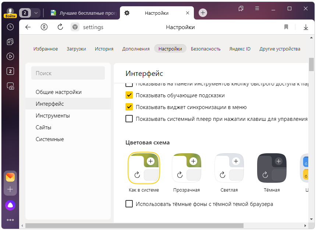Image resolution: width=316 pixels, height=231 pixels.
Task: Open sidebar three-dots more options
Action: pyautogui.click(x=10, y=220)
